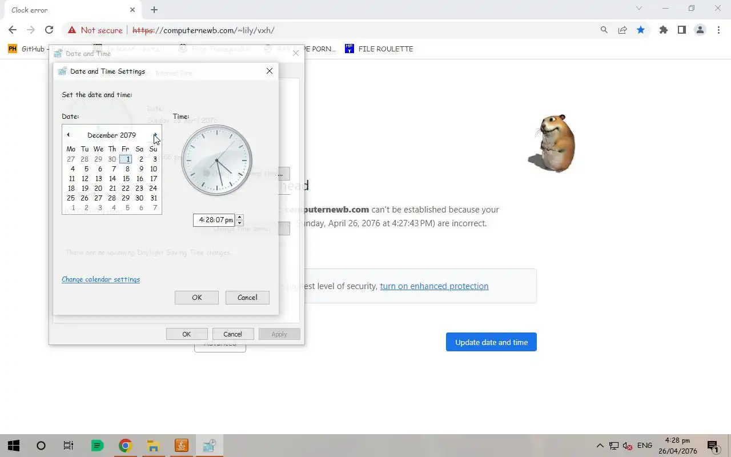The width and height of the screenshot is (731, 457).
Task: Show hidden tray icons chevron
Action: pos(600,446)
